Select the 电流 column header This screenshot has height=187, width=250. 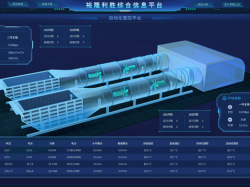pyautogui.click(x=30, y=143)
